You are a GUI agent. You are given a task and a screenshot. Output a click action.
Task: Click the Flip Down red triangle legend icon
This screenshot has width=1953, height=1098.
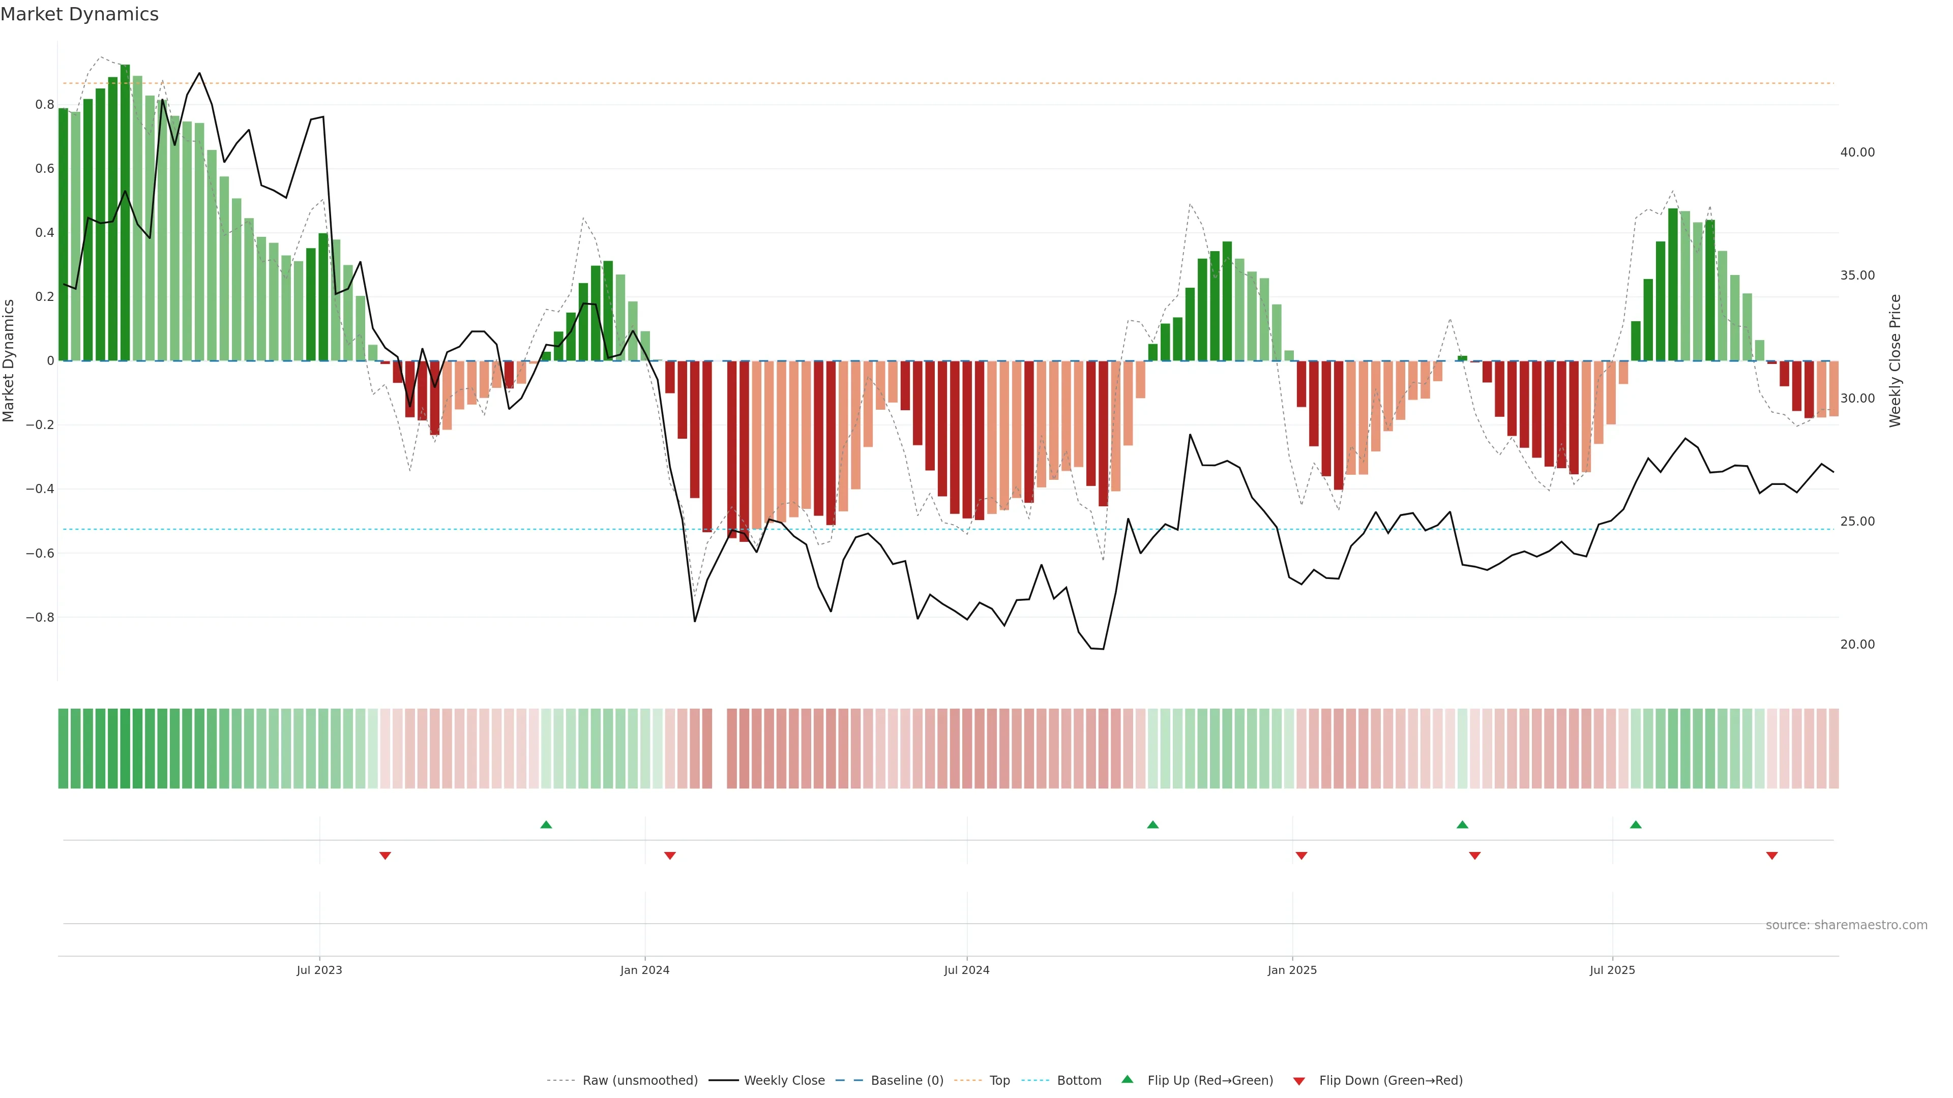click(x=1299, y=1081)
